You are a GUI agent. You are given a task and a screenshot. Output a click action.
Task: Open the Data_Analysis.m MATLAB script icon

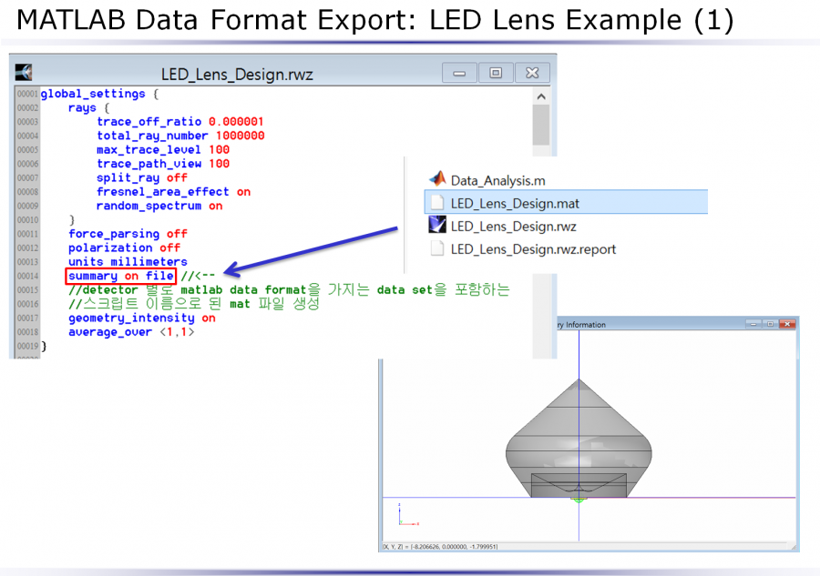tap(436, 179)
